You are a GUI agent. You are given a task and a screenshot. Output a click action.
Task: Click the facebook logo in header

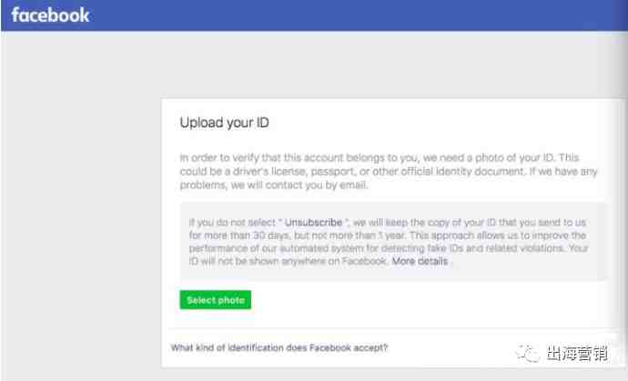tap(50, 15)
